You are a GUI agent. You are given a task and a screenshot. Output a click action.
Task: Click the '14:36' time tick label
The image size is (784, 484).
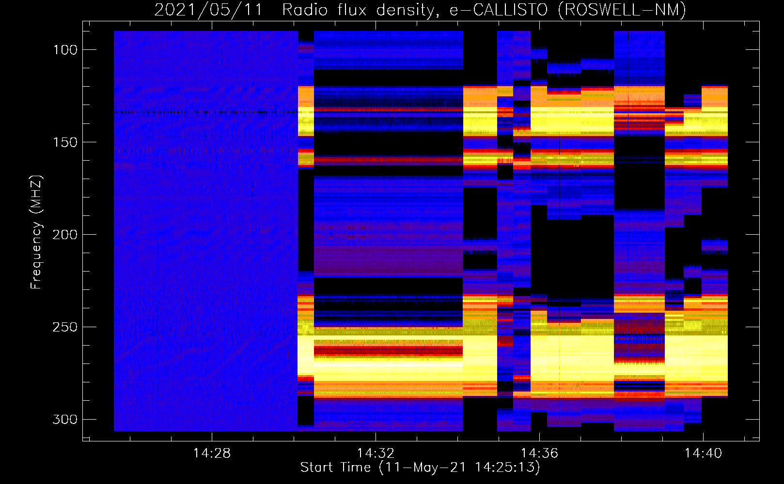point(539,454)
